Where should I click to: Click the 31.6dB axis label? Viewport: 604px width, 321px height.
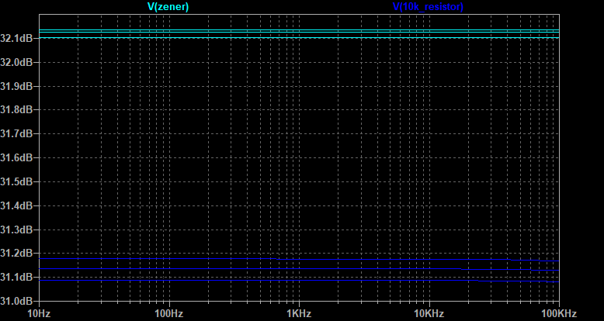pyautogui.click(x=16, y=158)
